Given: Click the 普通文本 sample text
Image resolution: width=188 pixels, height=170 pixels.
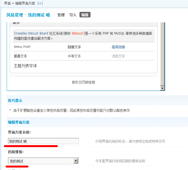Looking at the screenshot, I should (x=20, y=56).
